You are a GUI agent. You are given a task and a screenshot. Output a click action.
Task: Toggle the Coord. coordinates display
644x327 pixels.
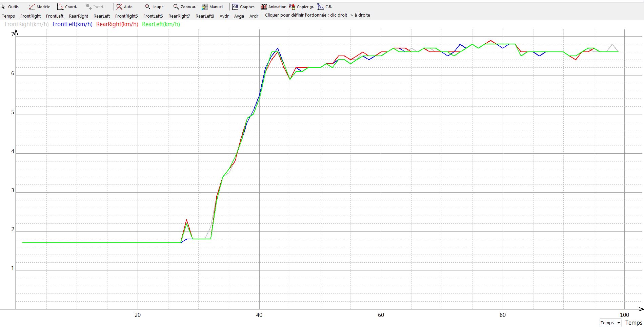click(67, 7)
